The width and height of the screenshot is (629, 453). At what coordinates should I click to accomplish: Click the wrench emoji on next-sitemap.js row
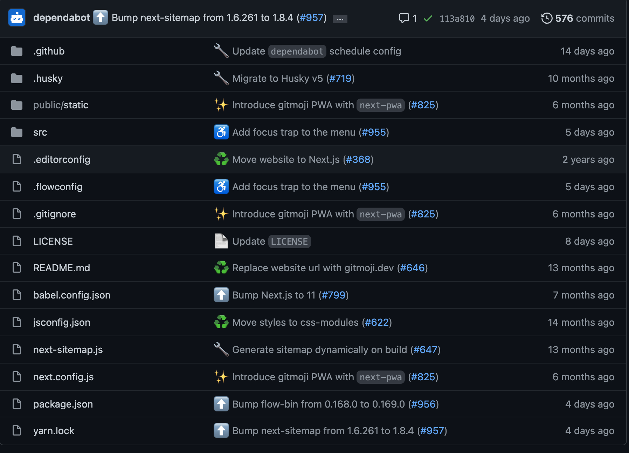[x=221, y=350]
